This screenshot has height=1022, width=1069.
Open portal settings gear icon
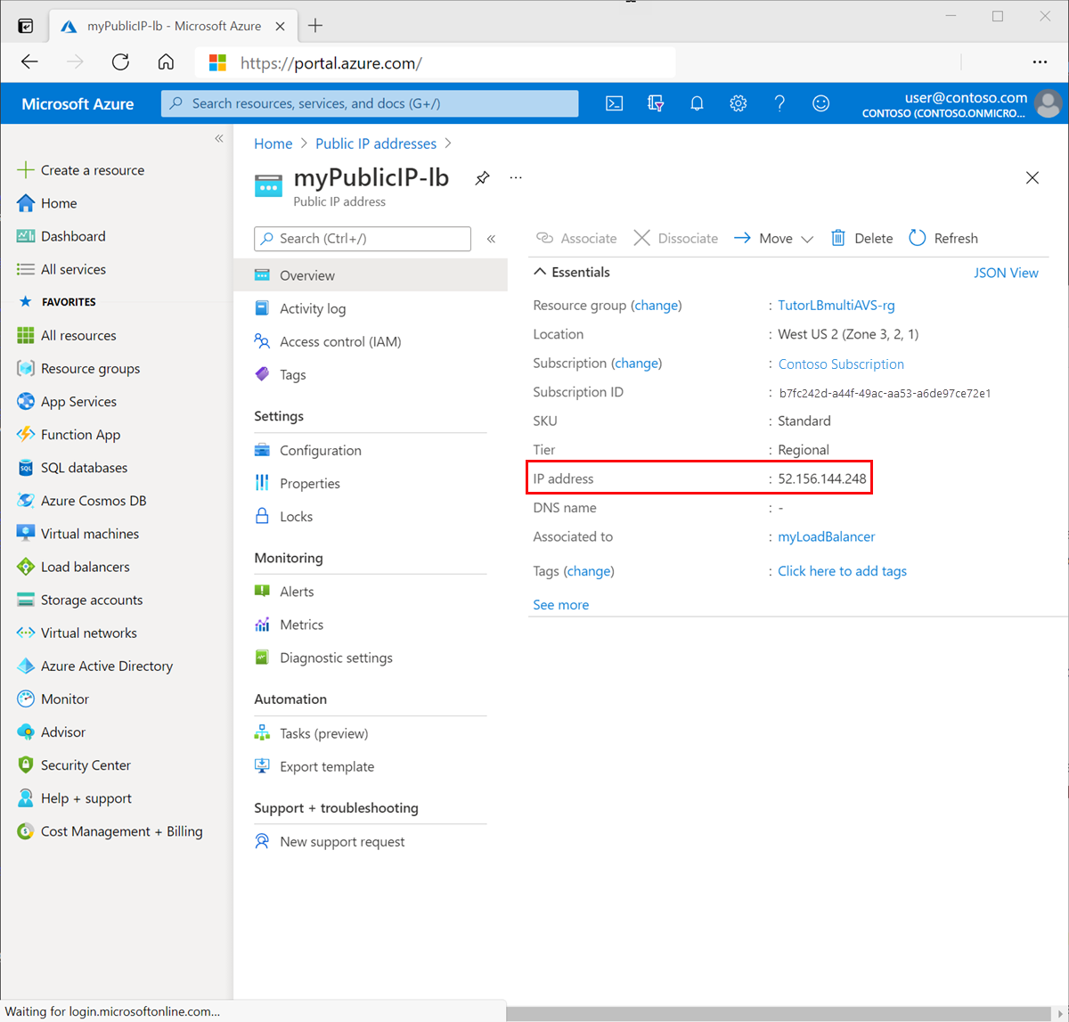738,103
